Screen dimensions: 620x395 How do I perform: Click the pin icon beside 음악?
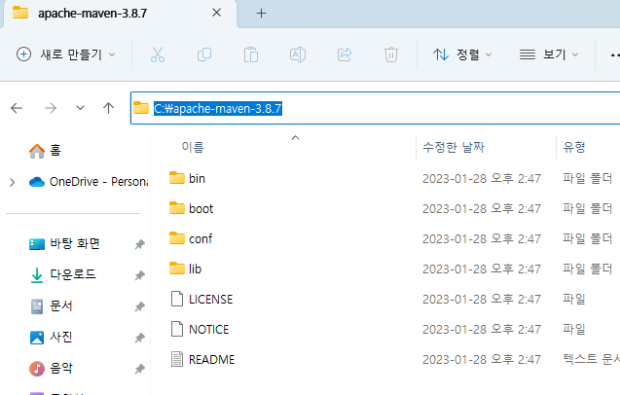[x=139, y=369]
